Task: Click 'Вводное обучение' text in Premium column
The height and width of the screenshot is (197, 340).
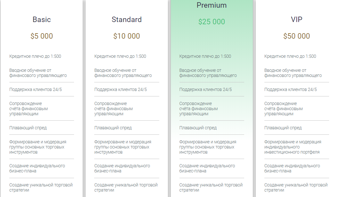Action: tap(208, 73)
